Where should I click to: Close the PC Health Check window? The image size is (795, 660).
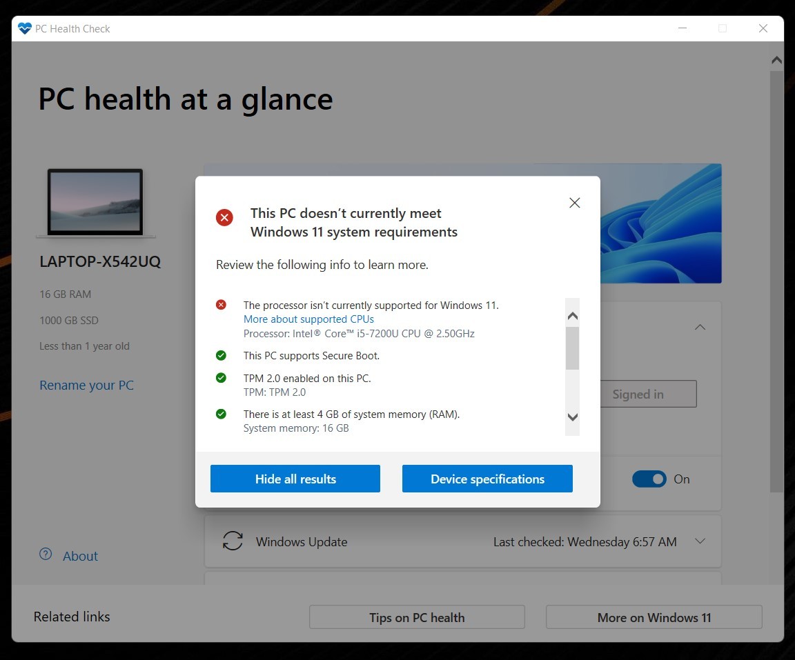pyautogui.click(x=763, y=28)
